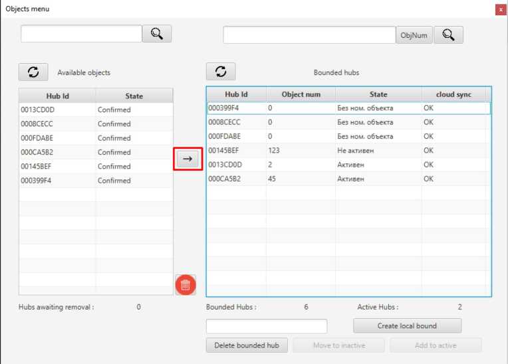Screen dimensions: 508x364
Task: Select hub 000CA5B2 in Available objects list
Action: [x=57, y=152]
